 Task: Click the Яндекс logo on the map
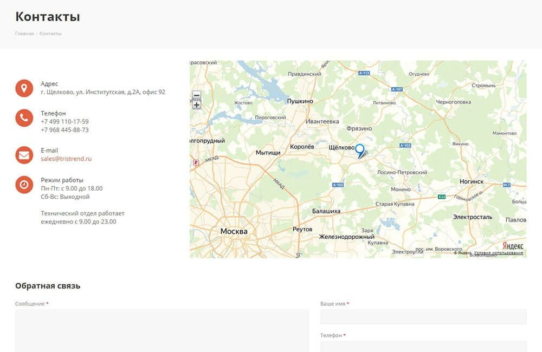point(512,245)
